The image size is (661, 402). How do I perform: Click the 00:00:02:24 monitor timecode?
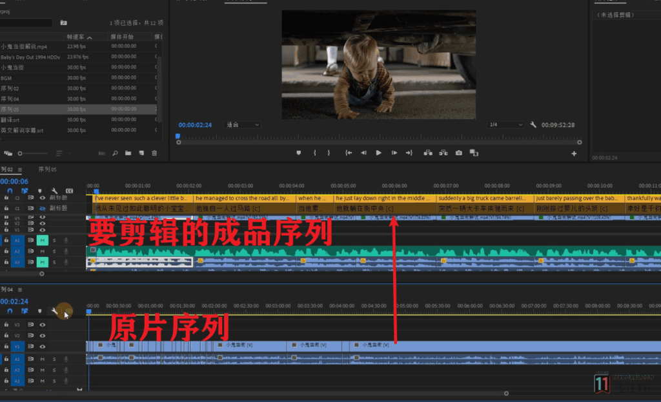[x=194, y=125]
